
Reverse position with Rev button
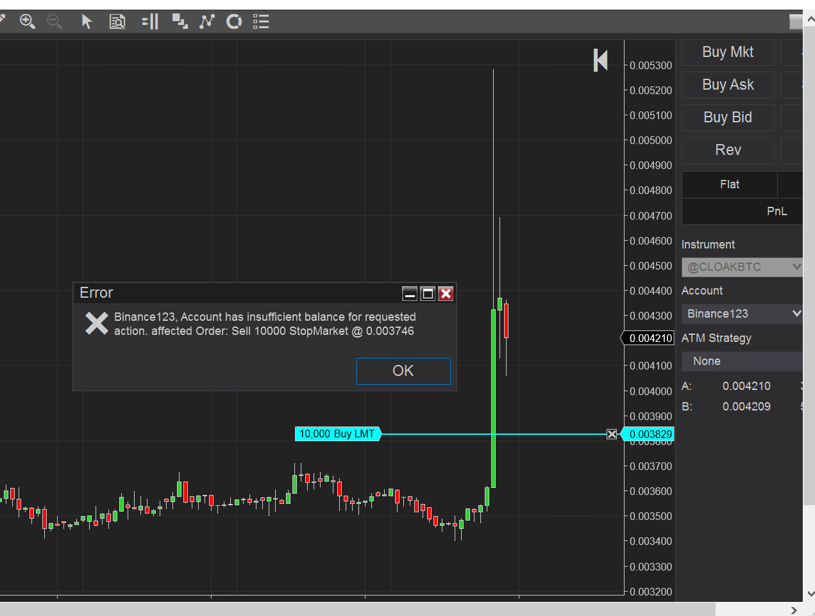[x=728, y=150]
